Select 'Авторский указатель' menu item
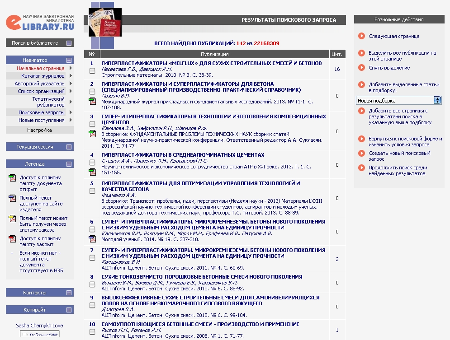This screenshot has width=450, height=340. (x=39, y=84)
